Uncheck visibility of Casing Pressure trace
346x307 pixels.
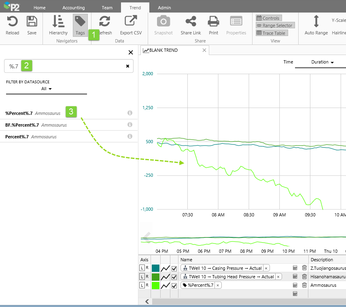coord(174,268)
